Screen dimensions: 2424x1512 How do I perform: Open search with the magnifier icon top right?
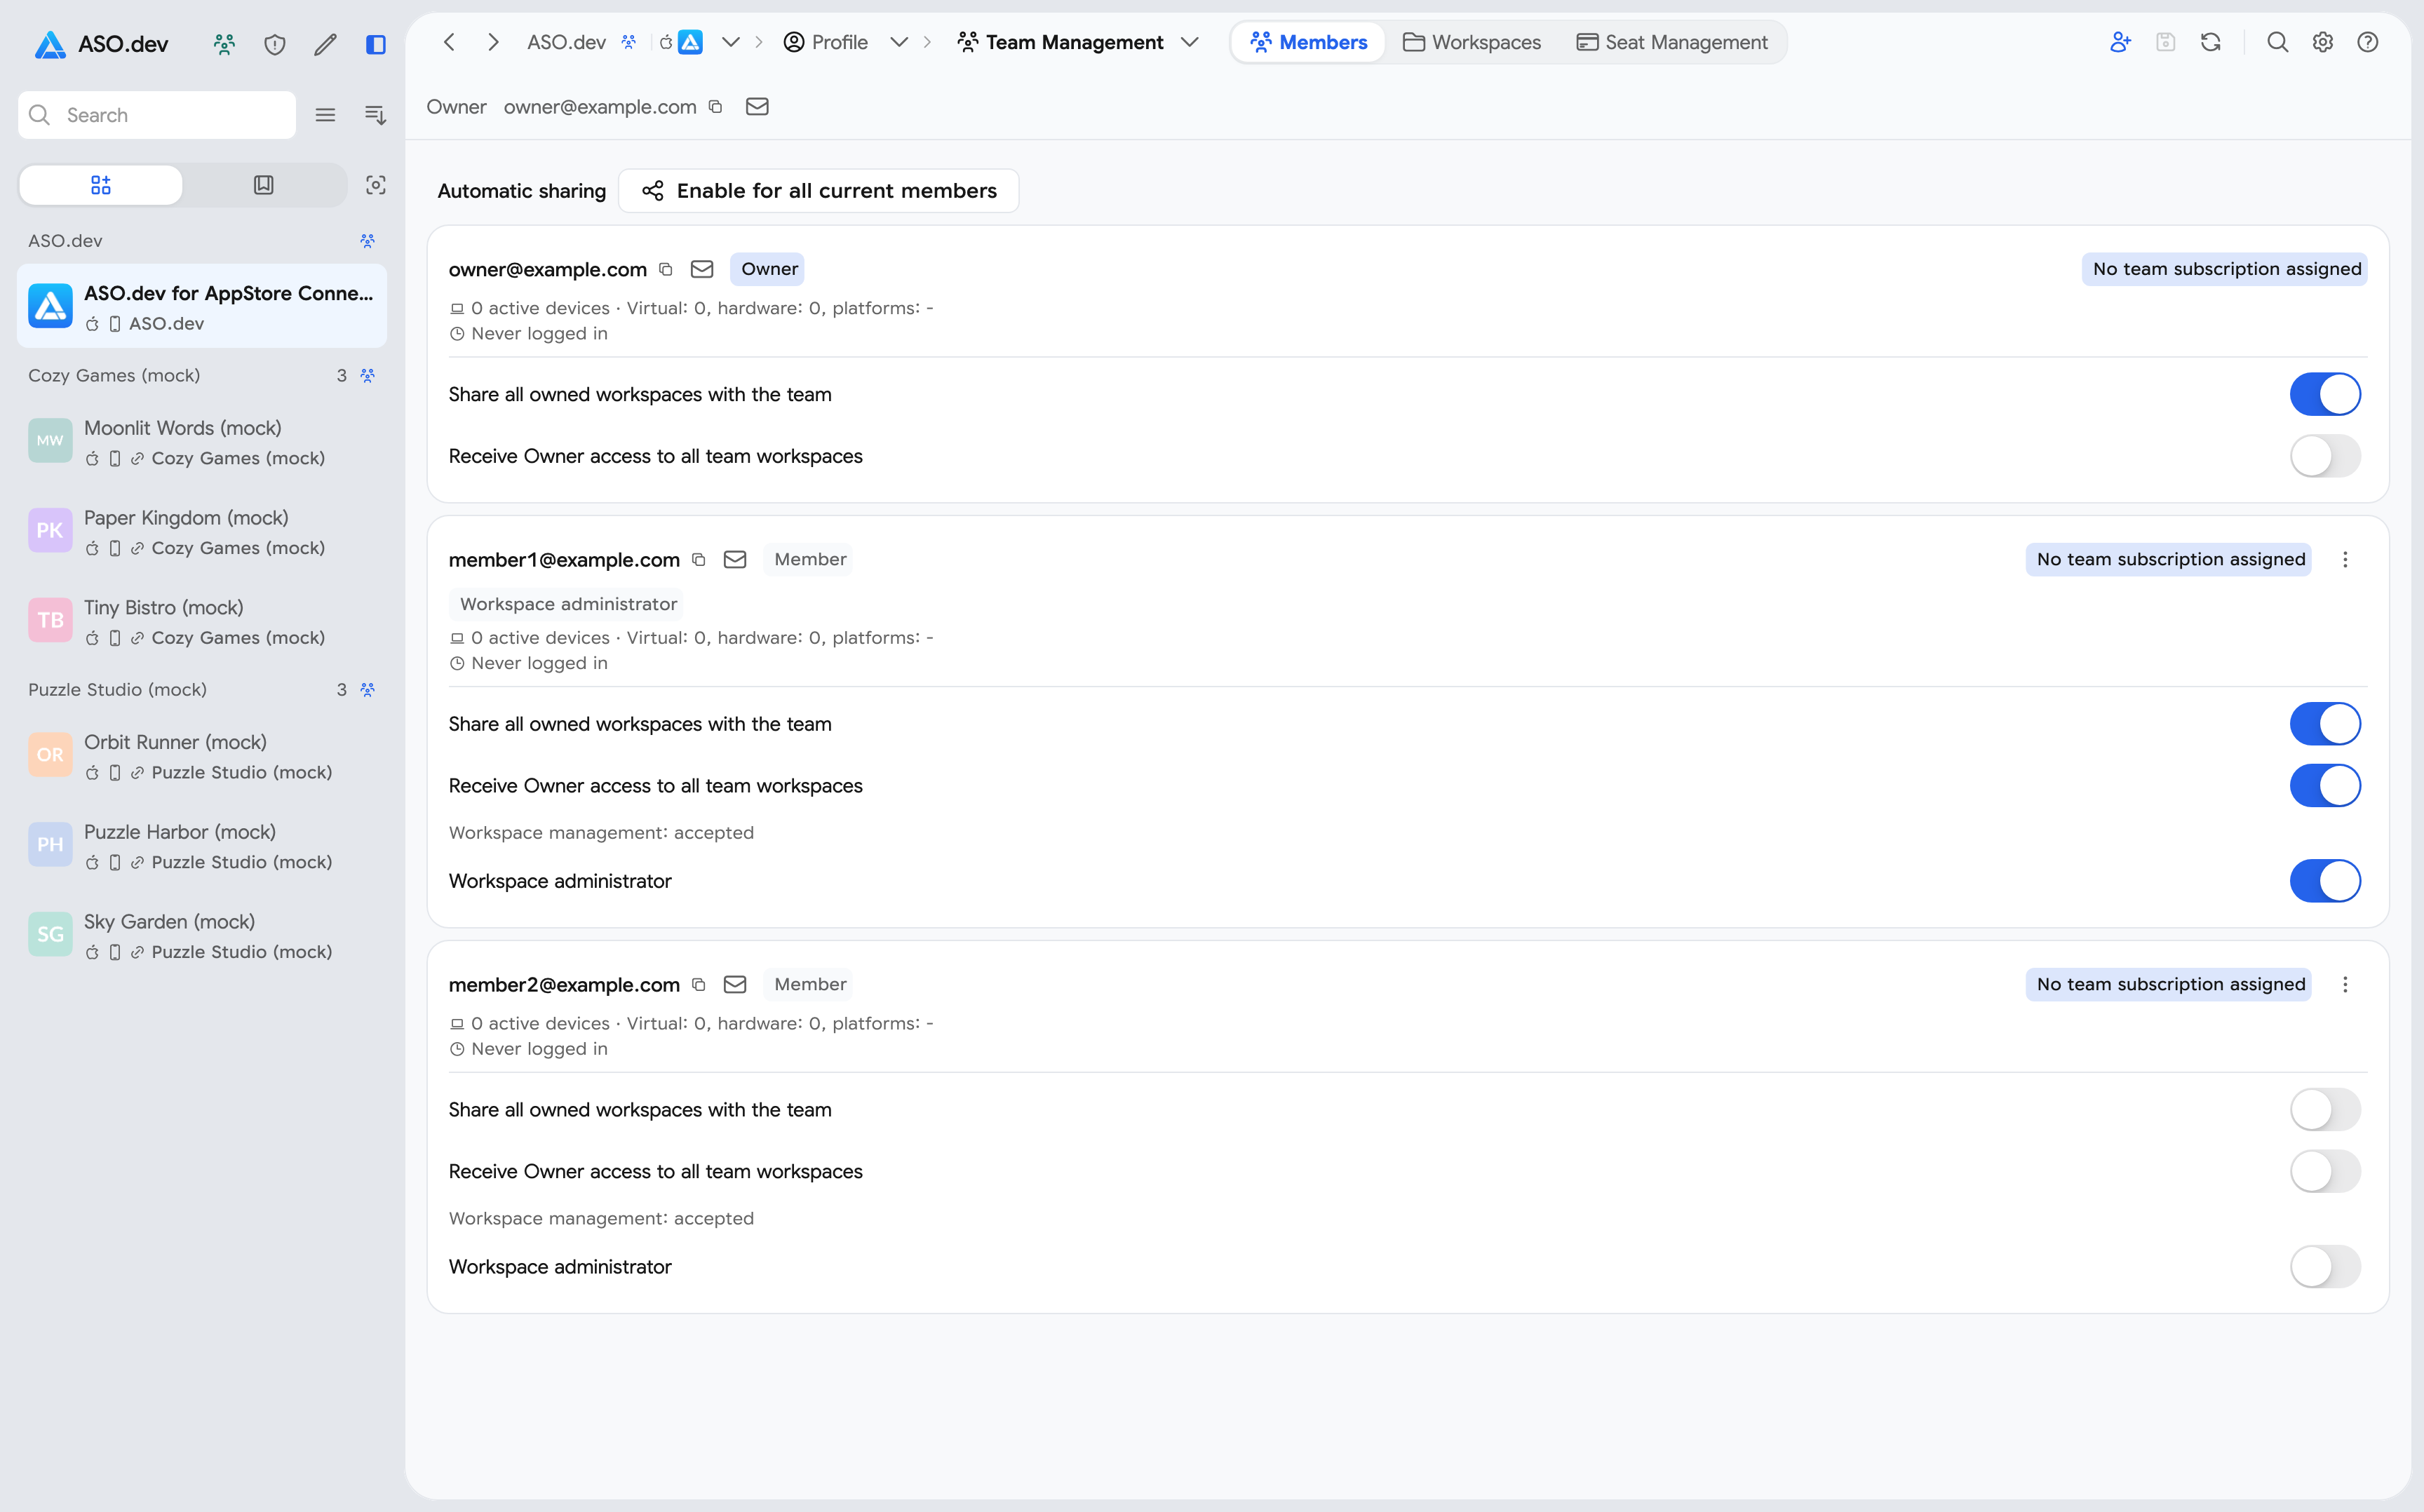click(2278, 42)
